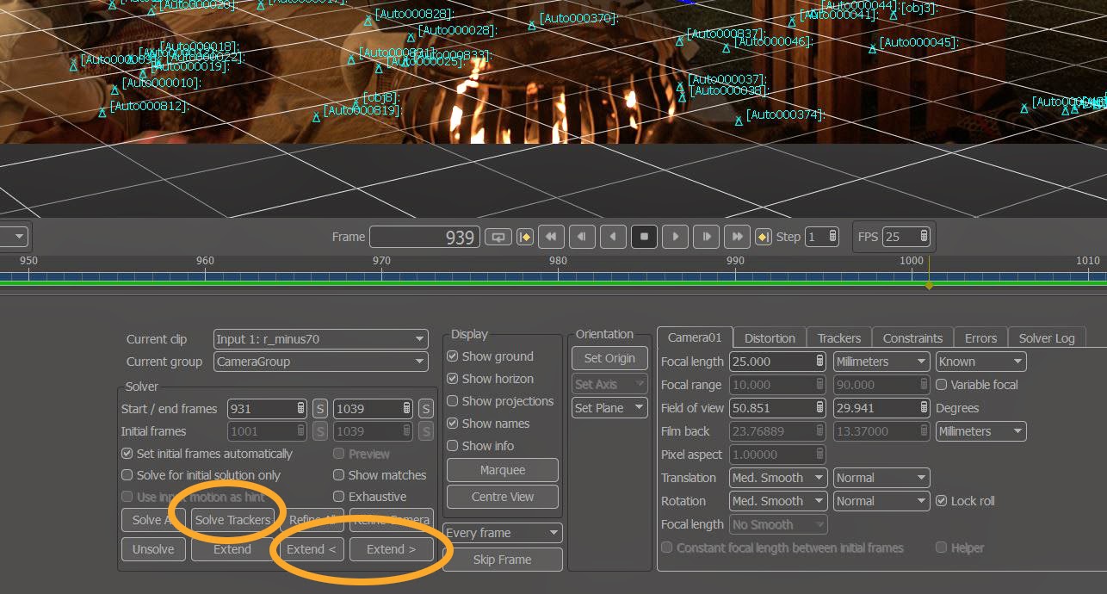Image resolution: width=1107 pixels, height=594 pixels.
Task: Disable the Show ground checkbox
Action: click(x=454, y=356)
